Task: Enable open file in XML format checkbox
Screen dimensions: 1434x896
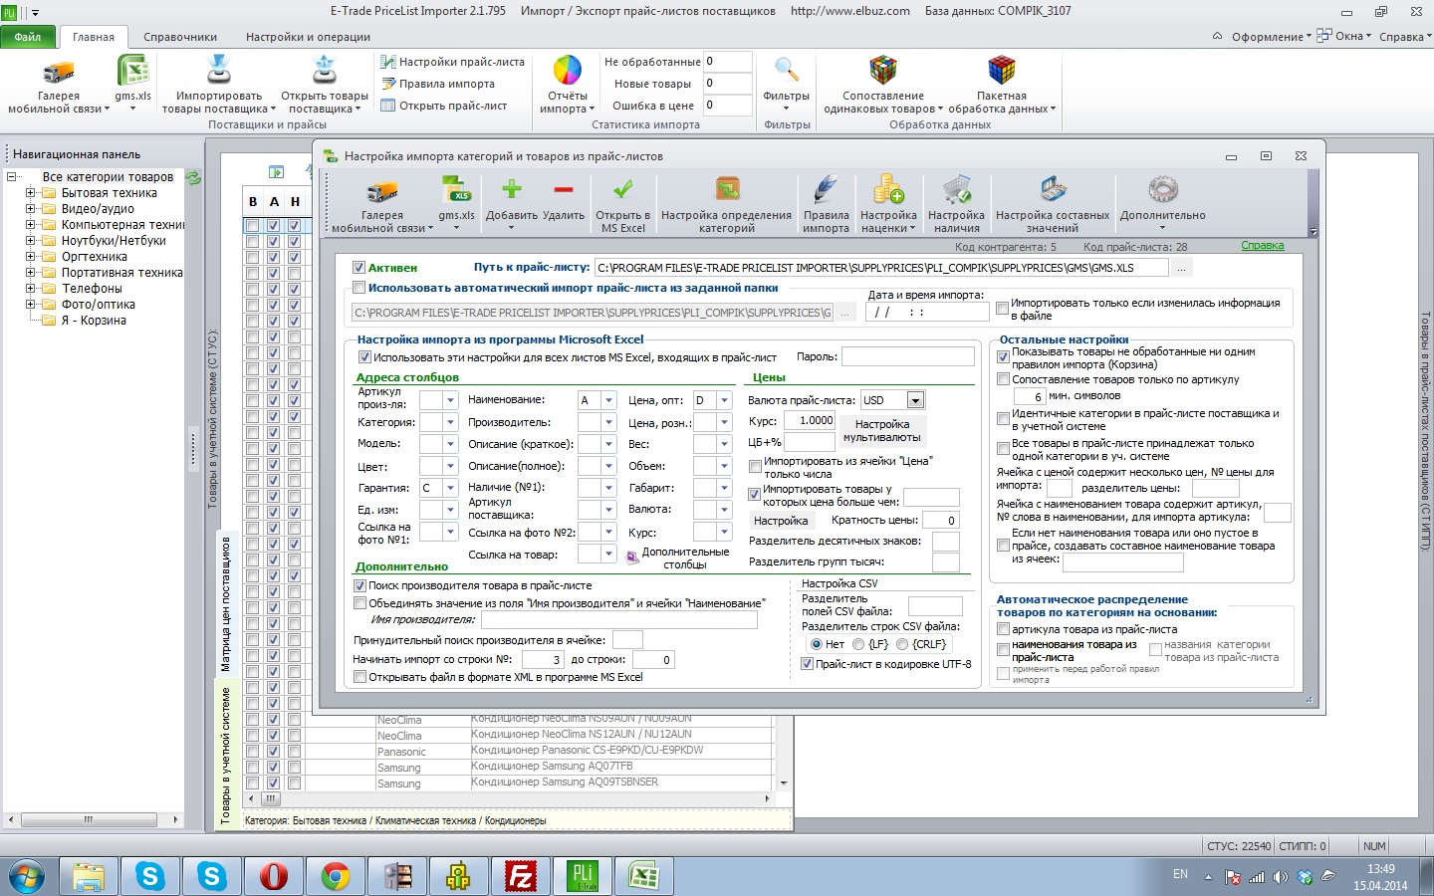Action: (359, 677)
